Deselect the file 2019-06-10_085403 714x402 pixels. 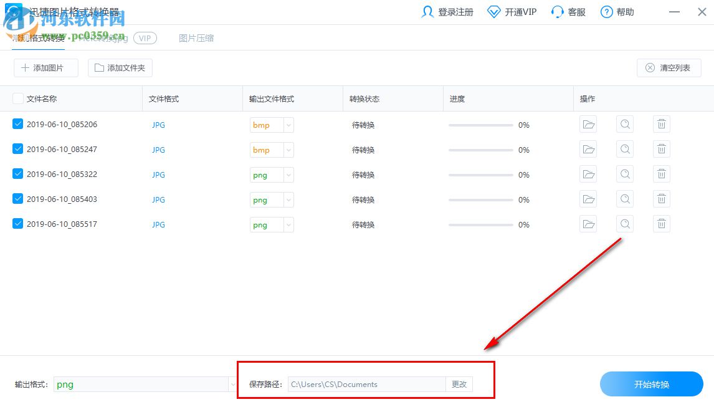(17, 198)
